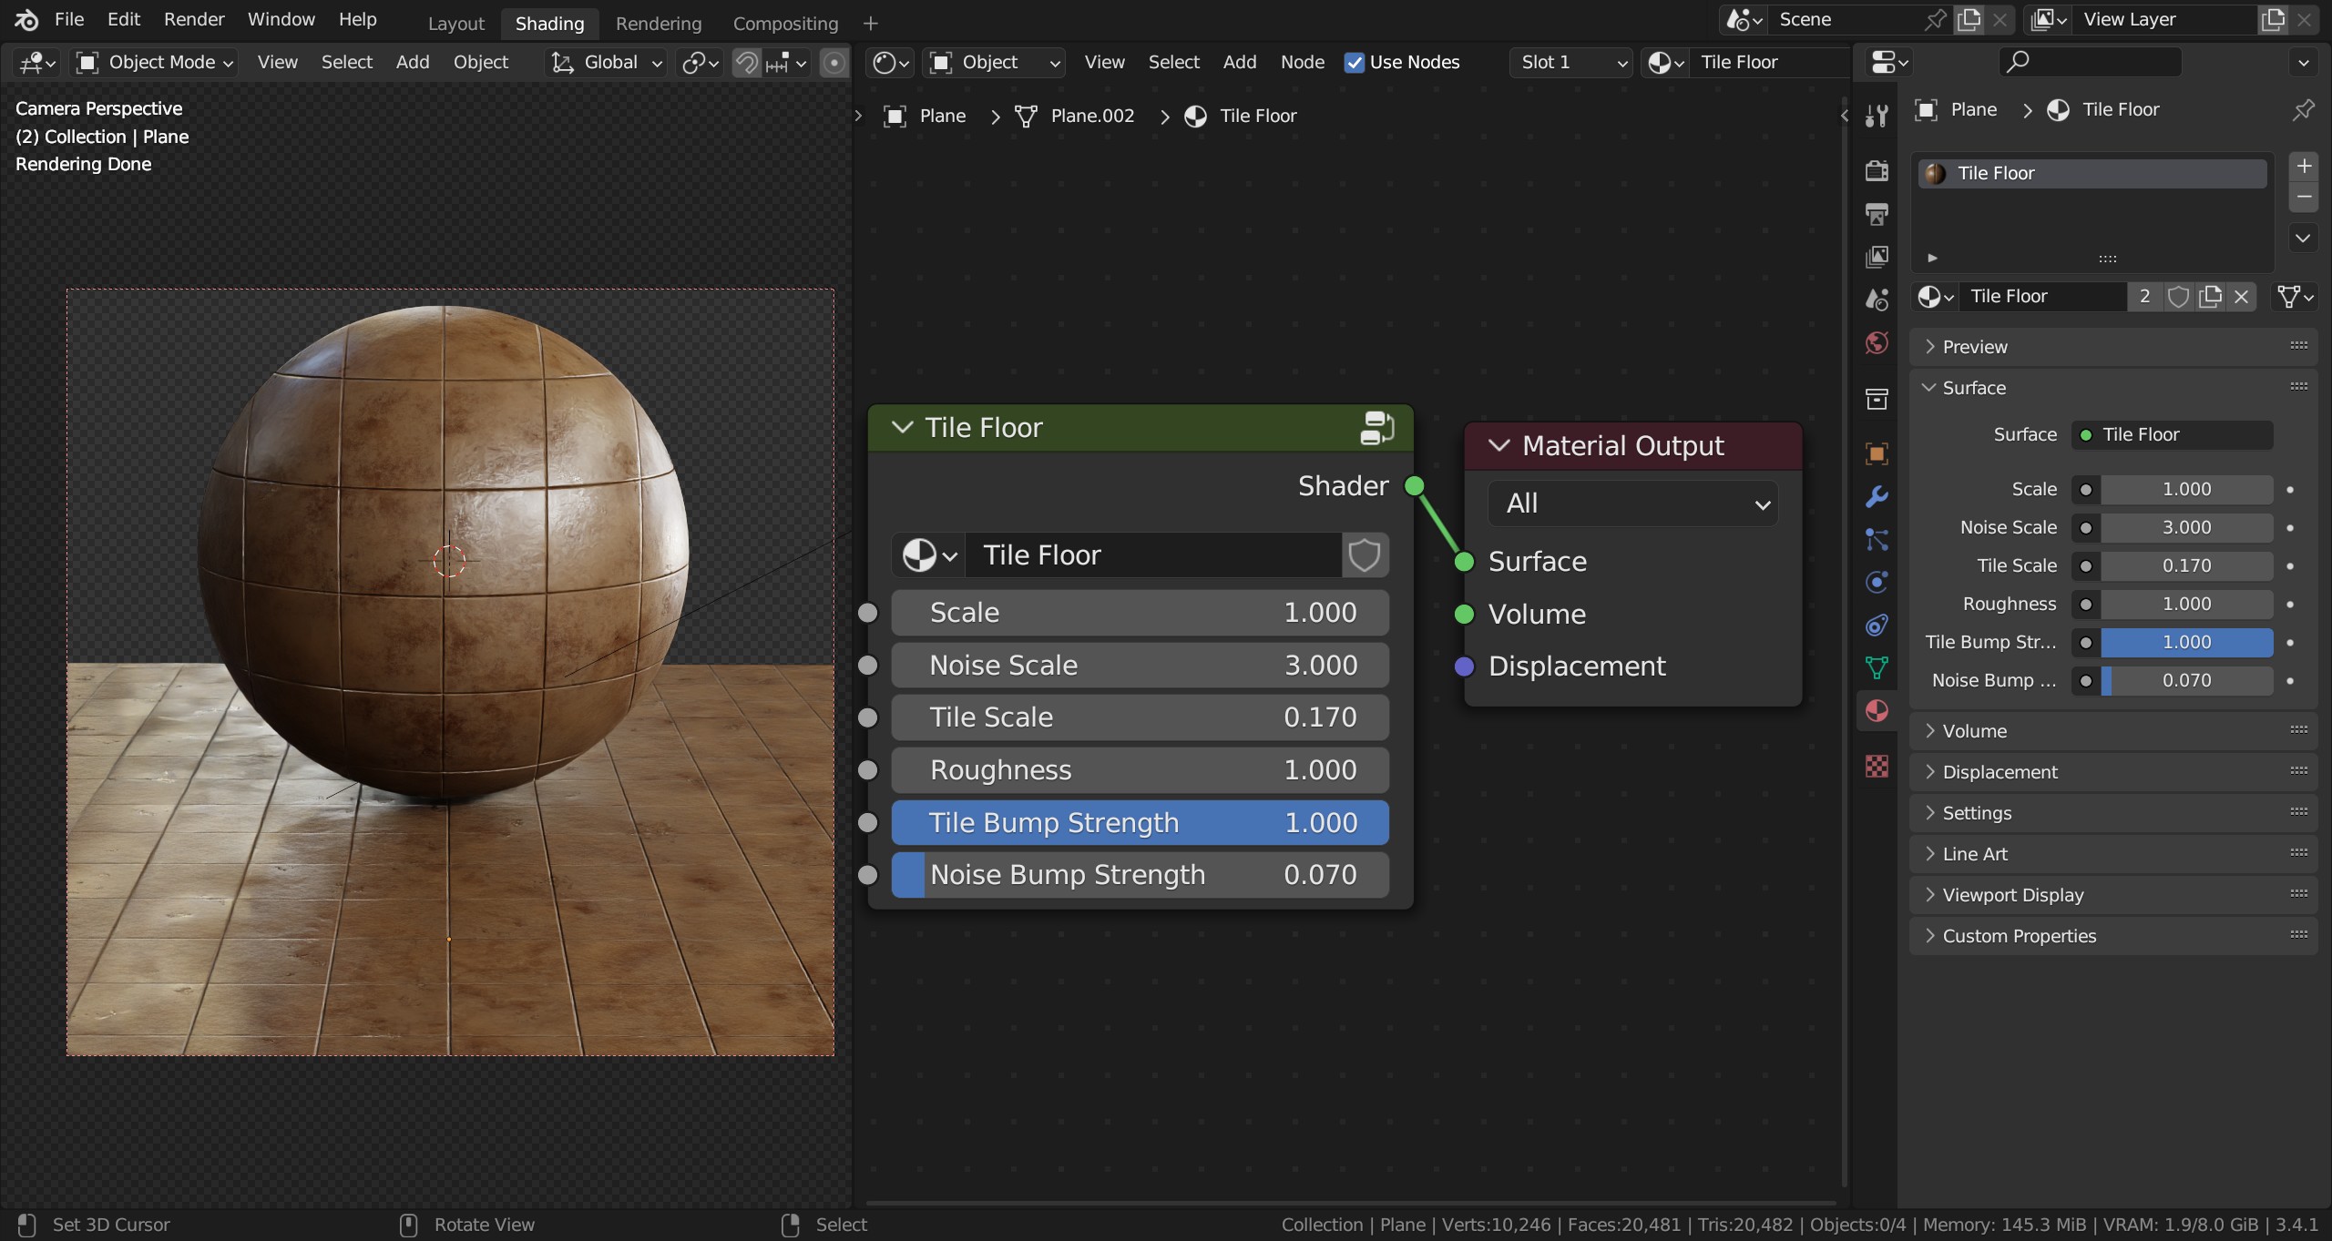Open the Texture properties checker icon
This screenshot has width=2332, height=1241.
(1877, 768)
